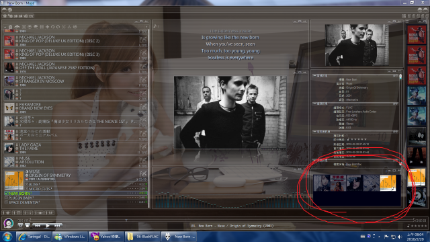The width and height of the screenshot is (430, 242).
Task: Click the orange album cover in right strip
Action: click(x=417, y=177)
